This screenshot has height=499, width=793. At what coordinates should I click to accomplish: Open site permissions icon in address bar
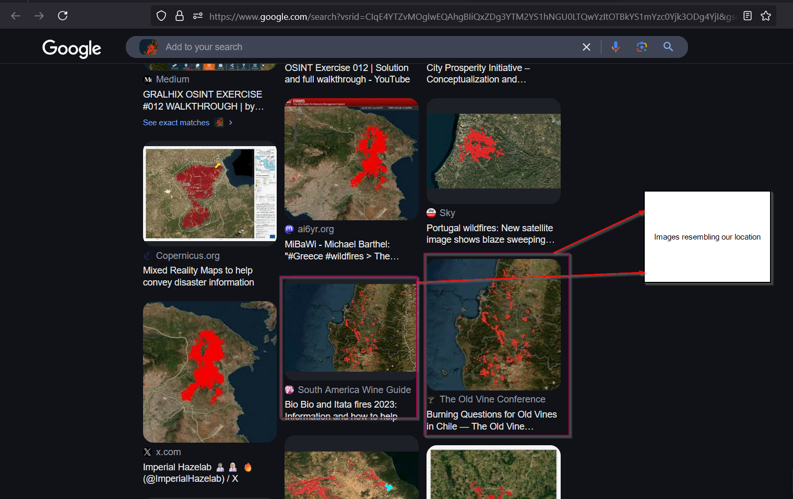pyautogui.click(x=198, y=16)
